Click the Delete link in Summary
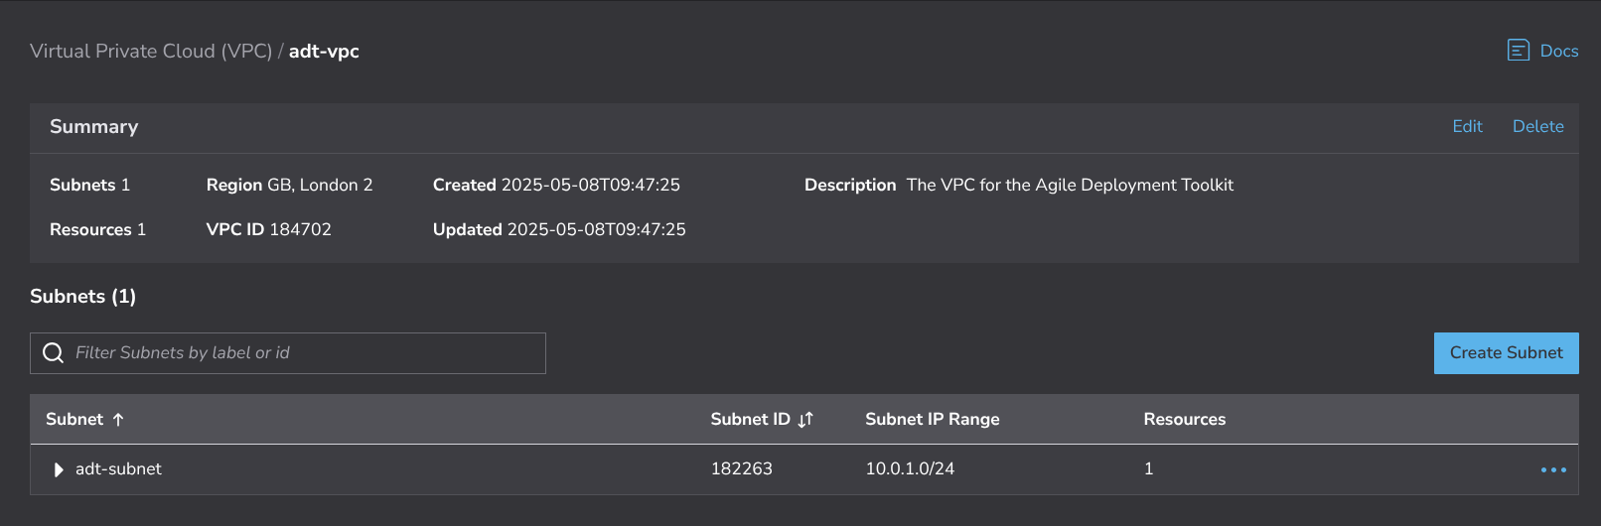Screen dimensions: 1601x526 pos(1537,126)
